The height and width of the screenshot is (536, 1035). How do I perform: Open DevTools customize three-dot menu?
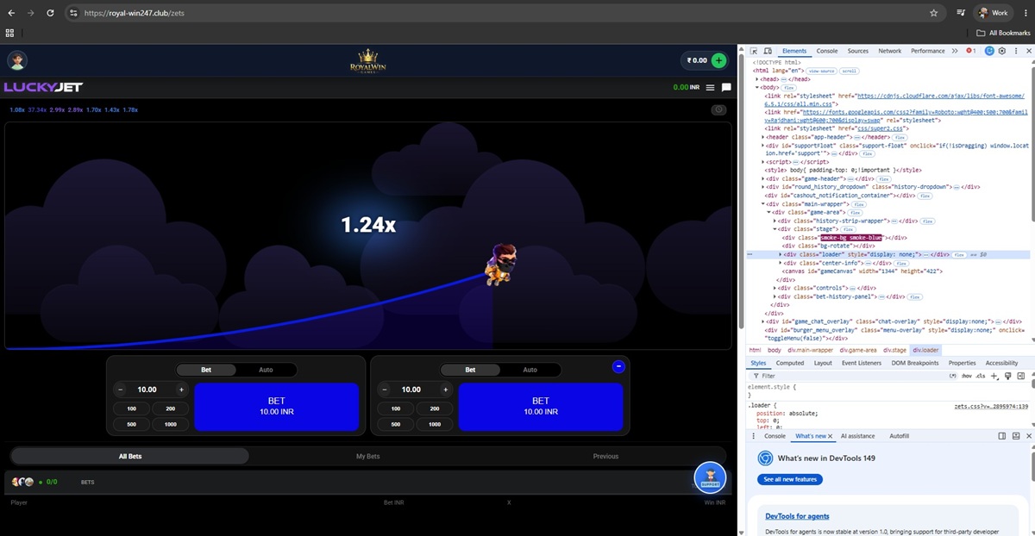click(x=1015, y=51)
